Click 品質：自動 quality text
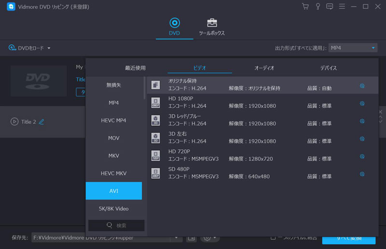 pyautogui.click(x=319, y=88)
